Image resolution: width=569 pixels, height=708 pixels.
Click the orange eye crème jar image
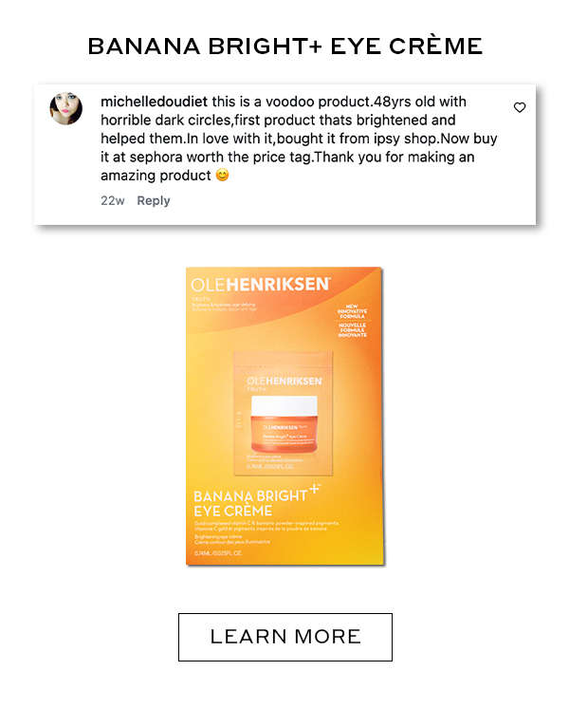click(x=284, y=423)
